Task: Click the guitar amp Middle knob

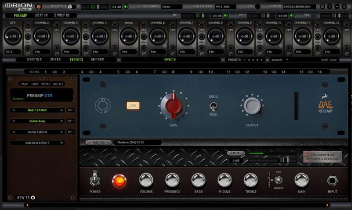Action: pyautogui.click(x=224, y=180)
